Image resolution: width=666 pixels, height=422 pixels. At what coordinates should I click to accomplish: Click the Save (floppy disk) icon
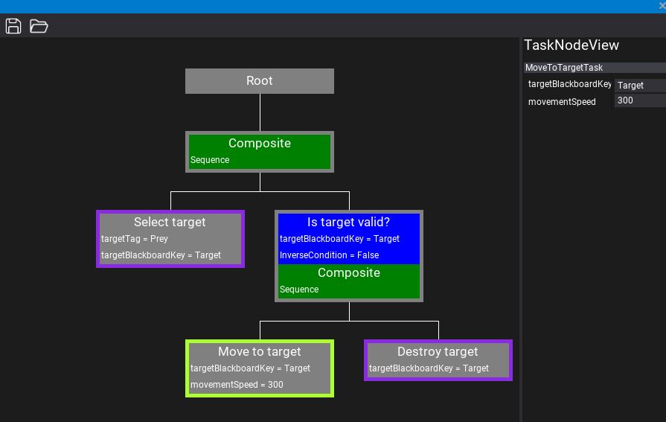point(13,26)
